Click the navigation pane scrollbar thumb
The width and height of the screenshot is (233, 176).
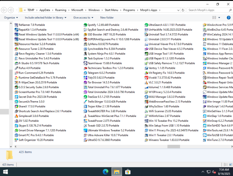tap(11, 85)
